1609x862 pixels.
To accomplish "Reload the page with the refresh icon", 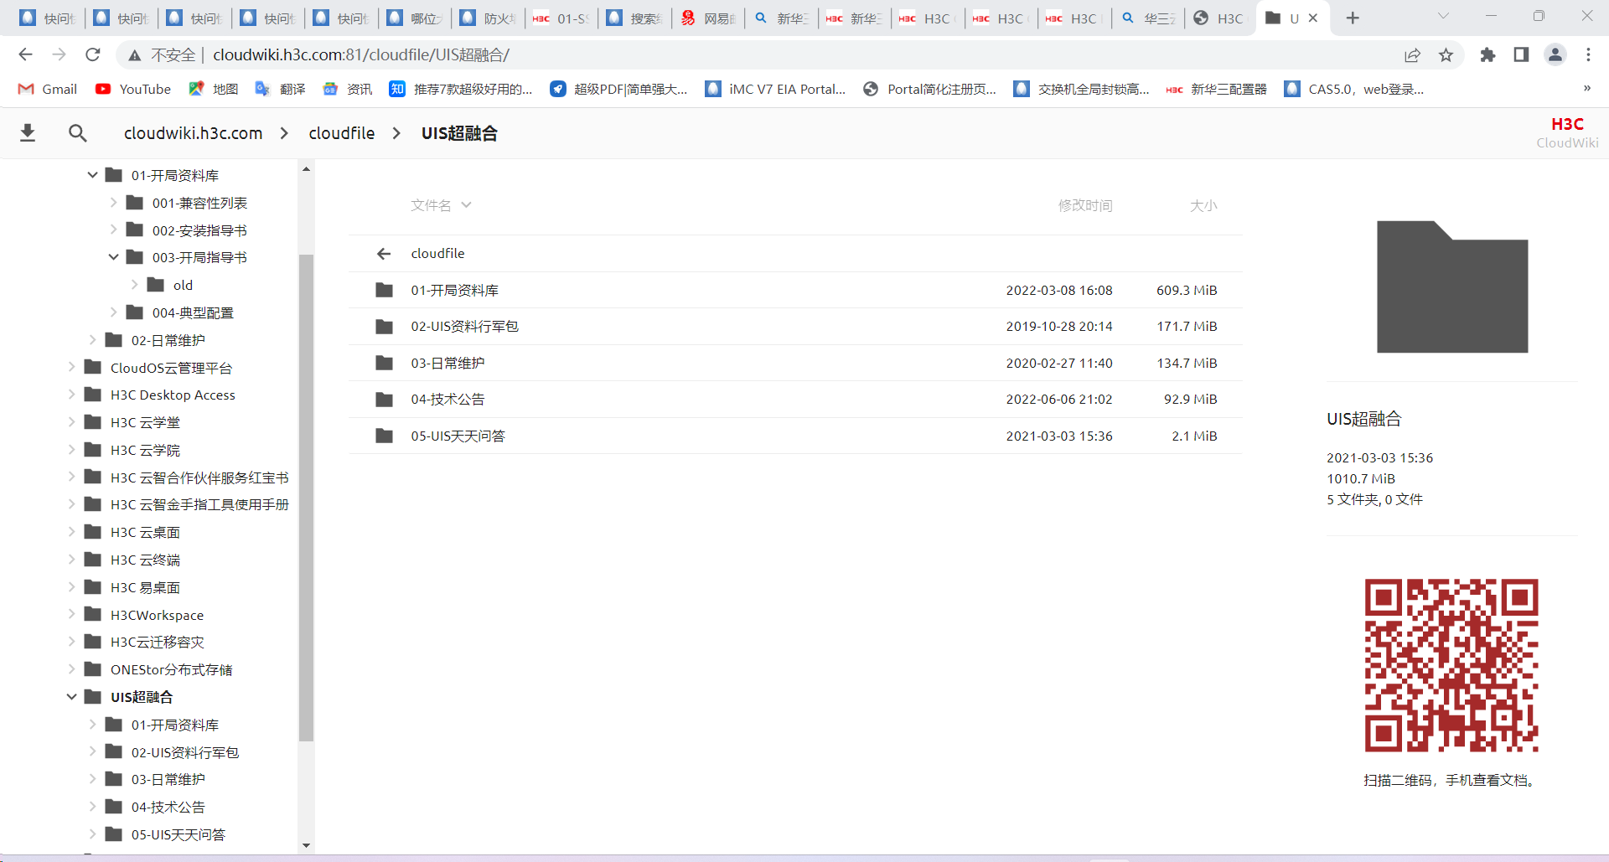I will point(93,54).
